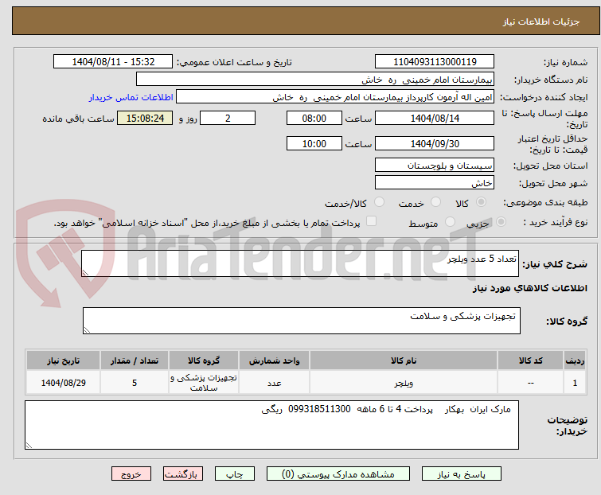Screen dimensions: 601x495
Task: Click the buyer organization name field
Action: click(x=315, y=80)
